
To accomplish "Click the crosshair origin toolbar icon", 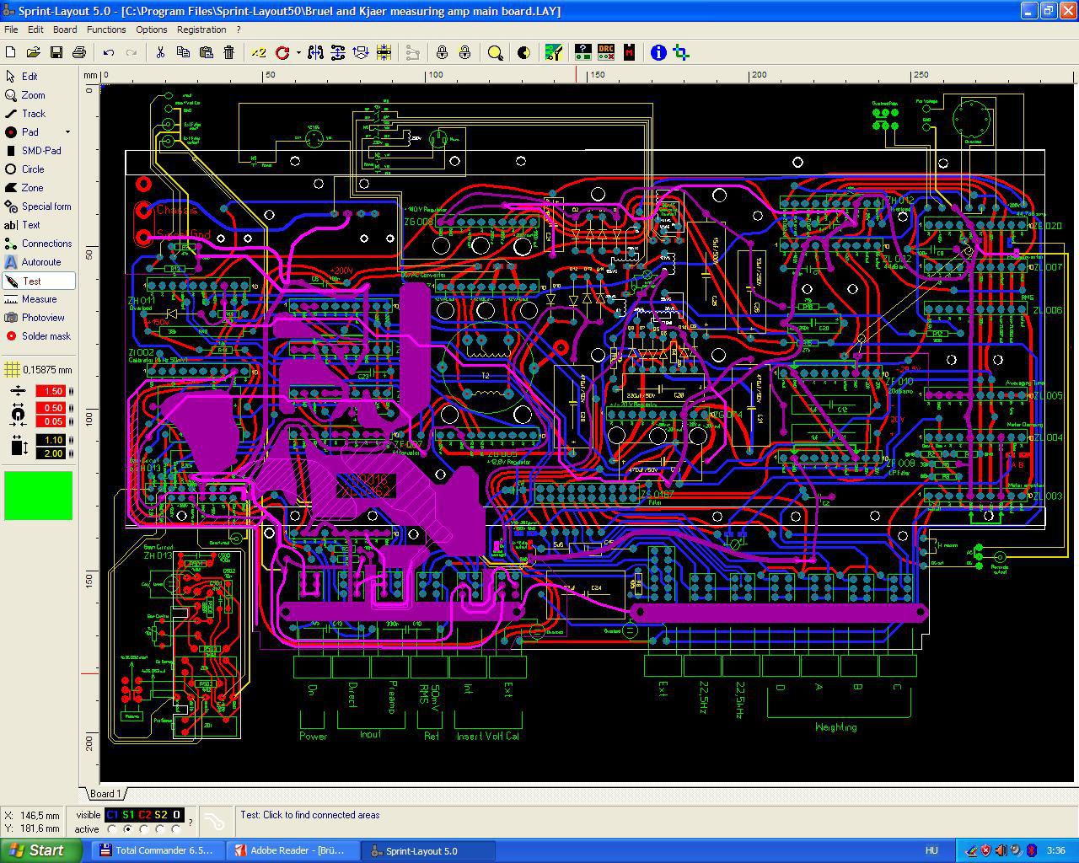I will point(681,52).
